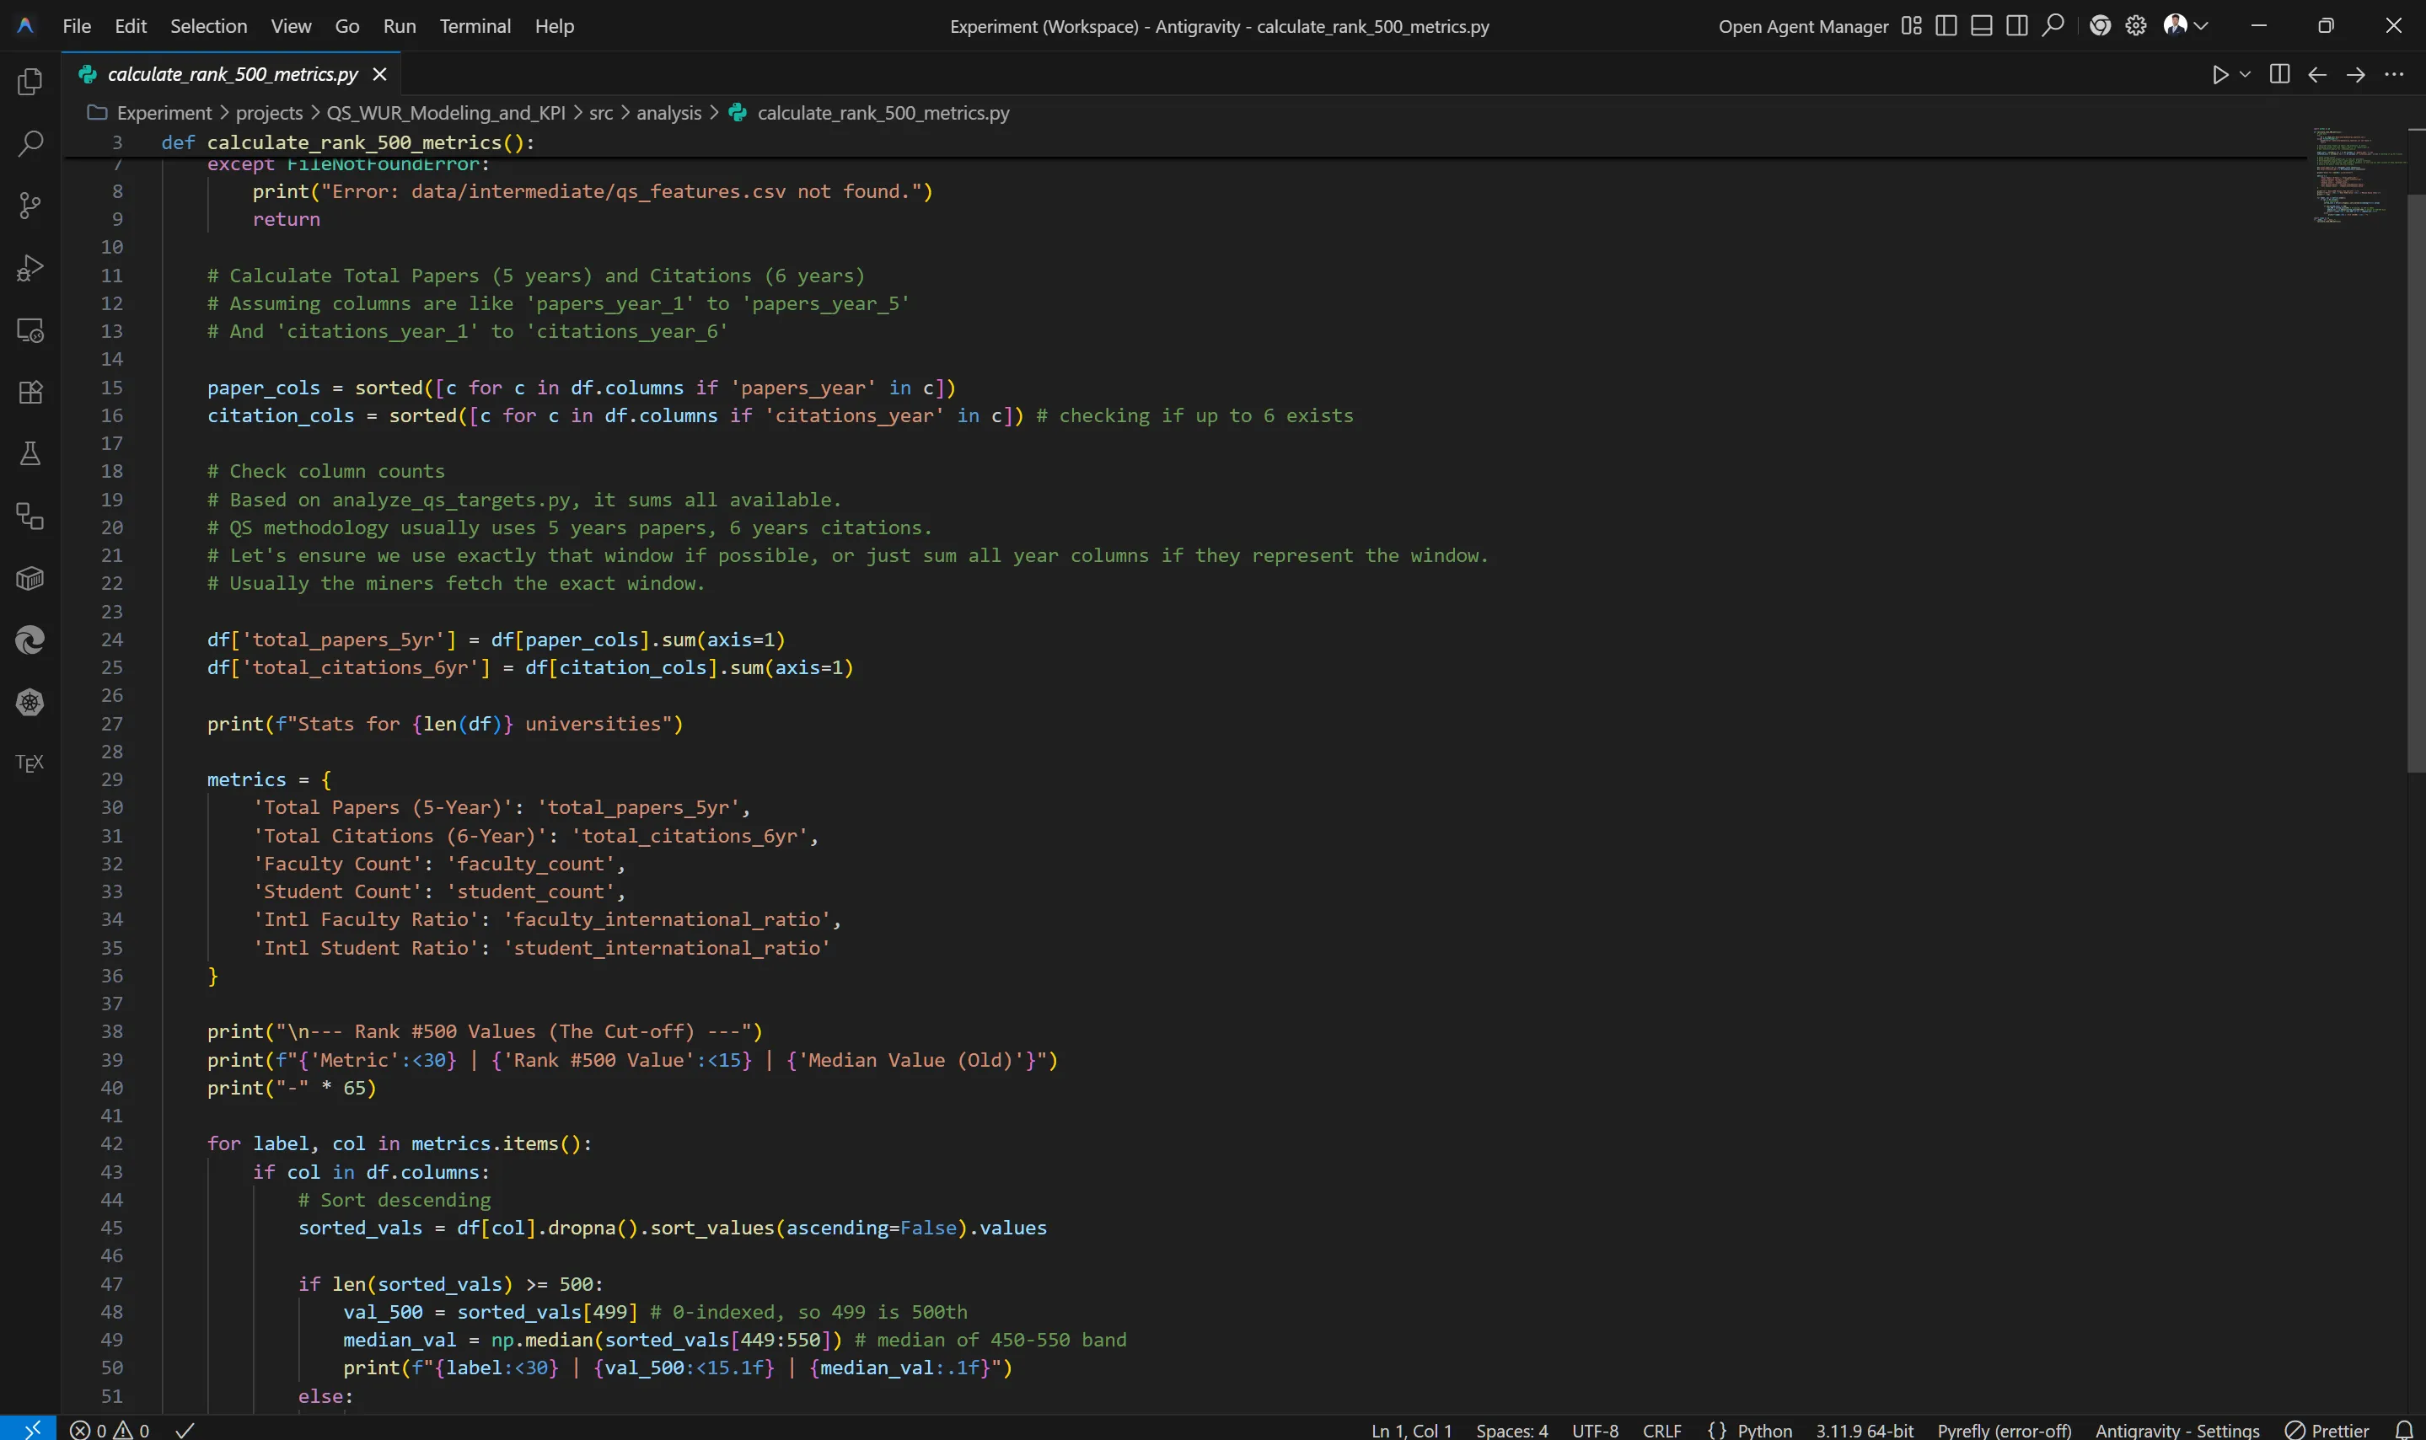Click the Run Python File play button
Viewport: 2426px width, 1440px height.
(2219, 75)
